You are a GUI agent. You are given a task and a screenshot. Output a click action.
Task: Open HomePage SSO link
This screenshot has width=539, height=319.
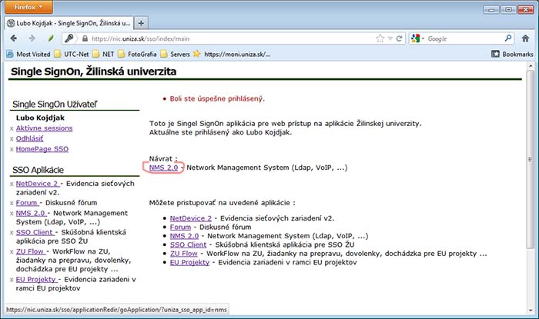(42, 149)
